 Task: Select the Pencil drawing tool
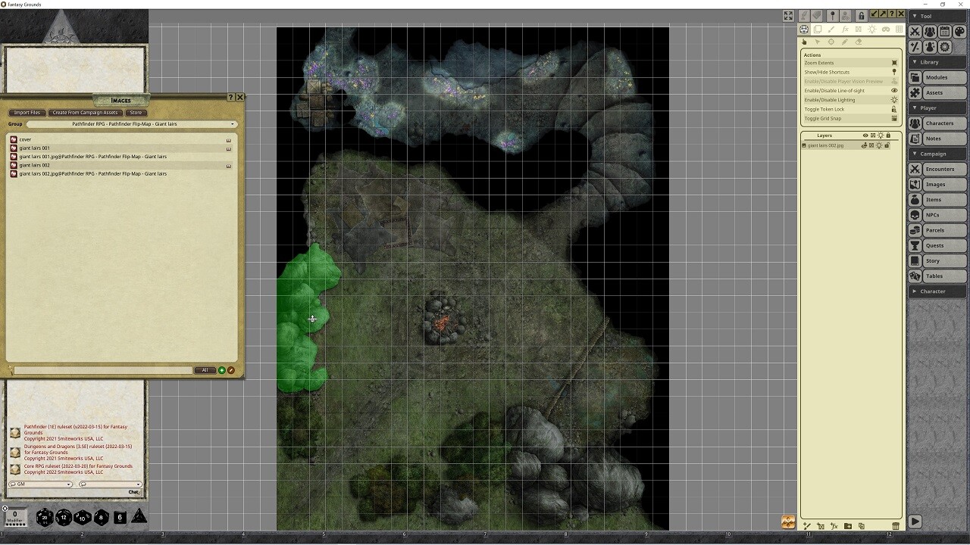(844, 42)
